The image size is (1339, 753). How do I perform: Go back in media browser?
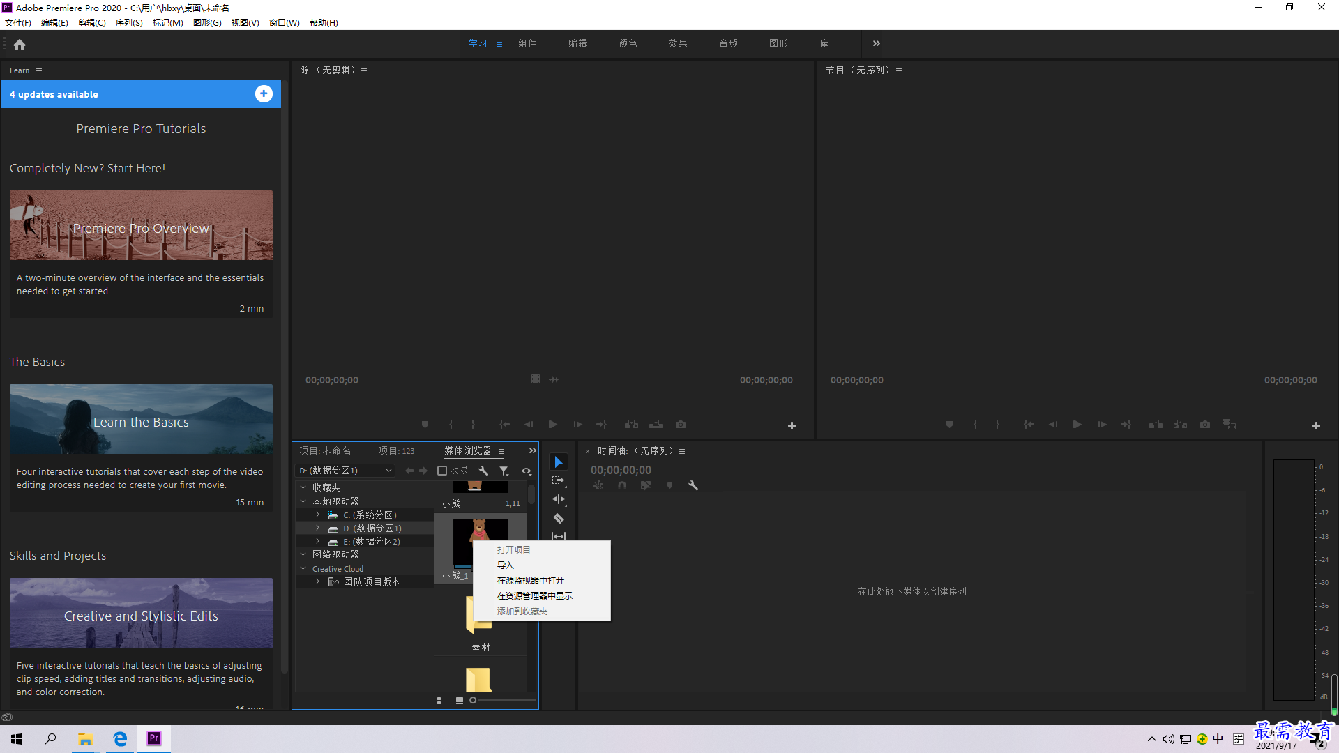pyautogui.click(x=409, y=471)
